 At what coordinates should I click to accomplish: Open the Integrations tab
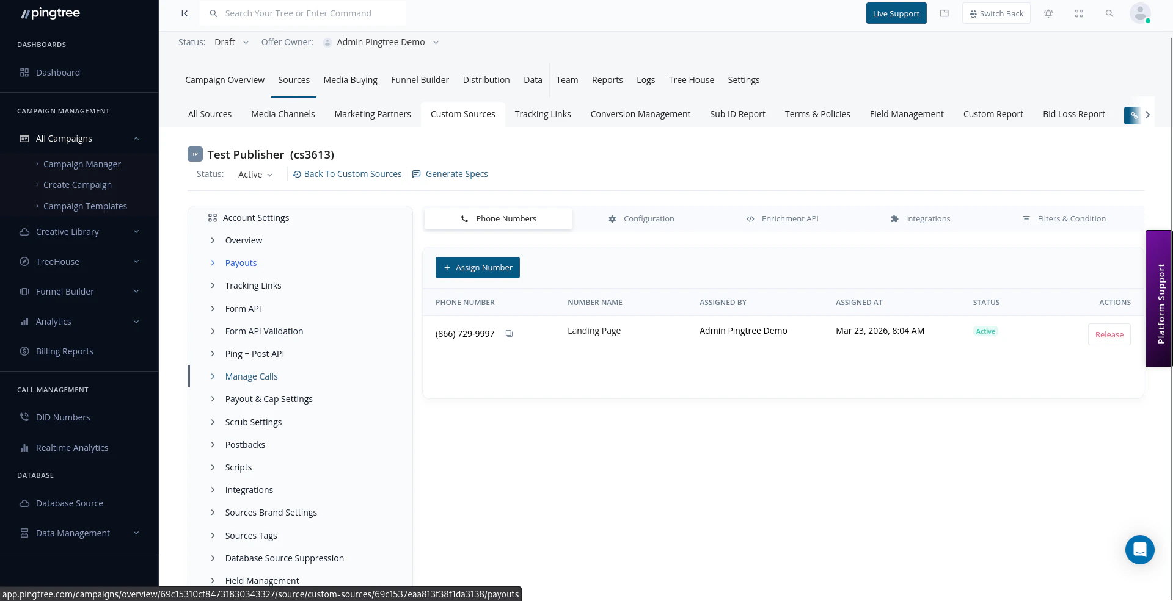(x=921, y=219)
